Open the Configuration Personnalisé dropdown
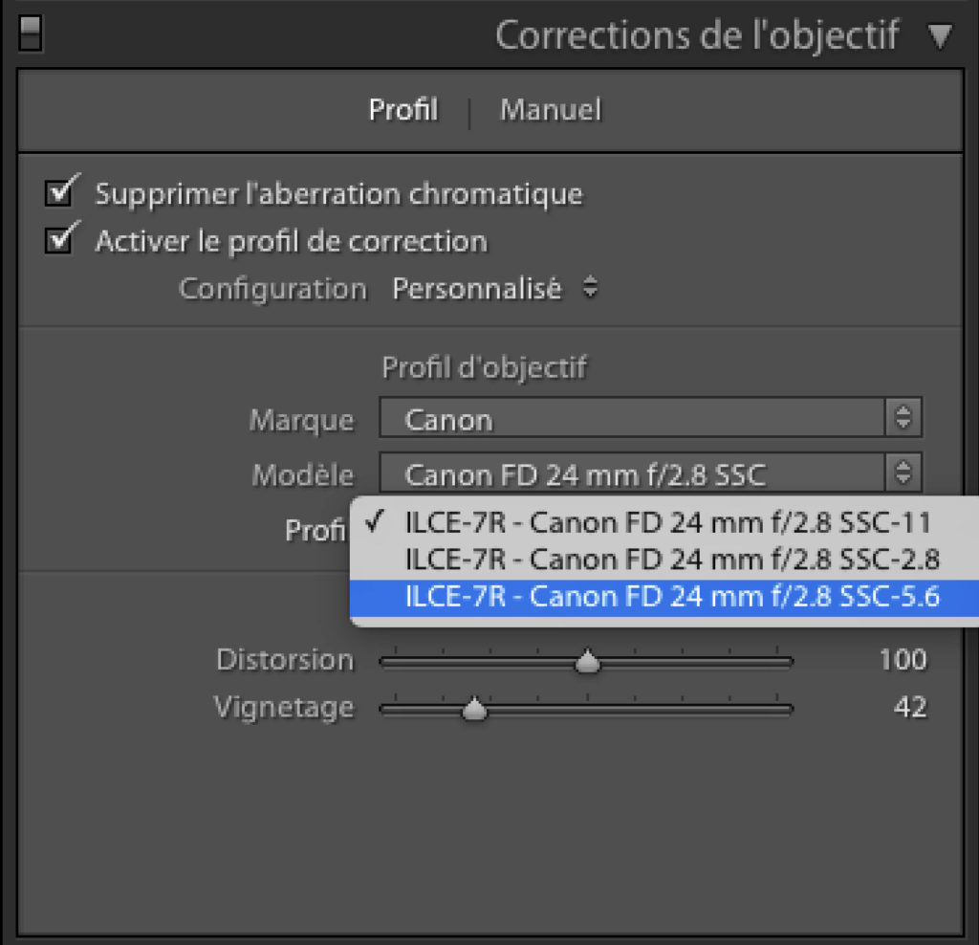The width and height of the screenshot is (979, 945). [x=494, y=289]
